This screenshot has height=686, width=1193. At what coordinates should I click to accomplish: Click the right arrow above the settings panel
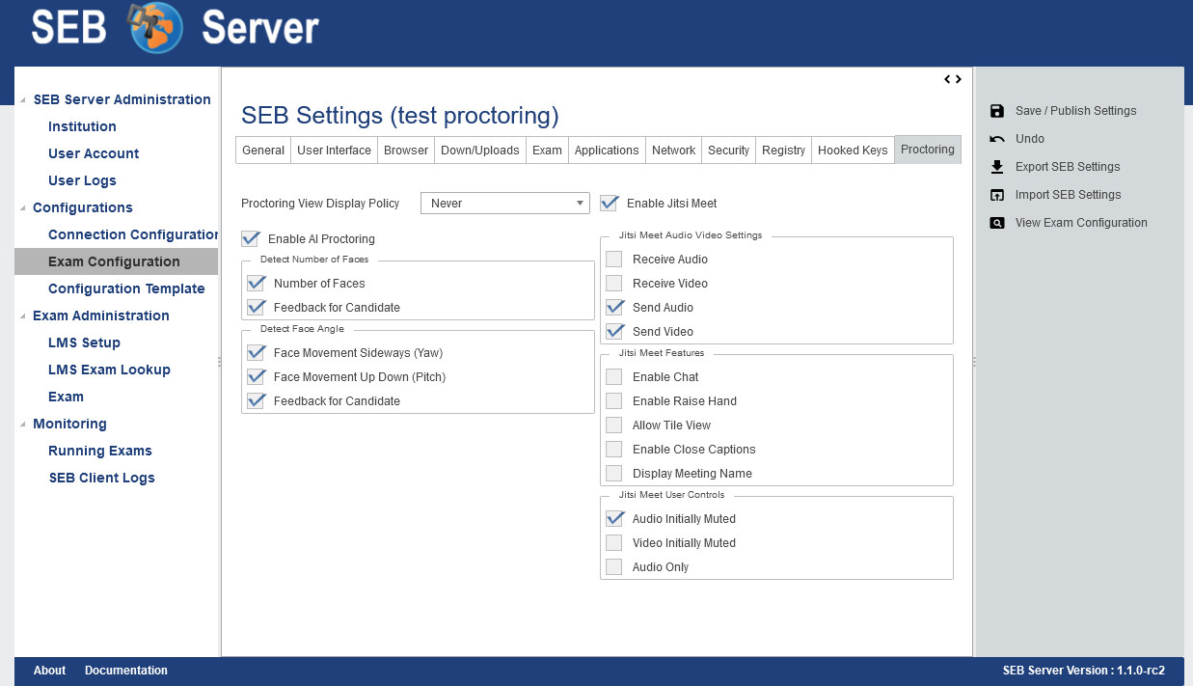coord(959,79)
